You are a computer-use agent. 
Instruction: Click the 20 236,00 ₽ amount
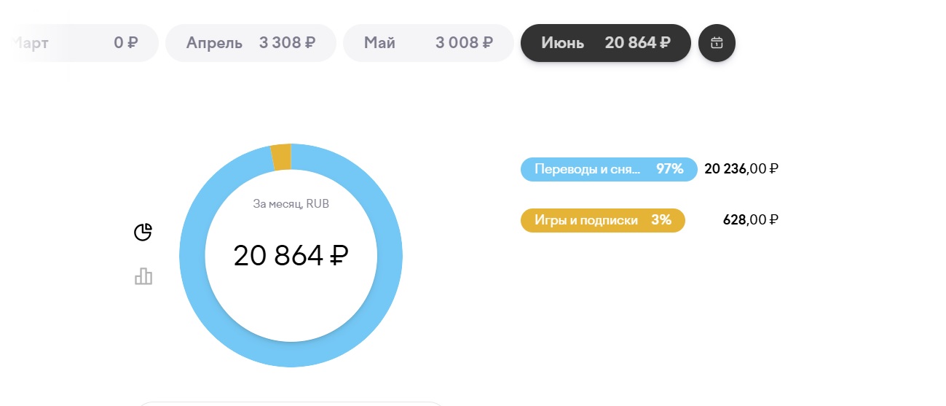tap(741, 169)
